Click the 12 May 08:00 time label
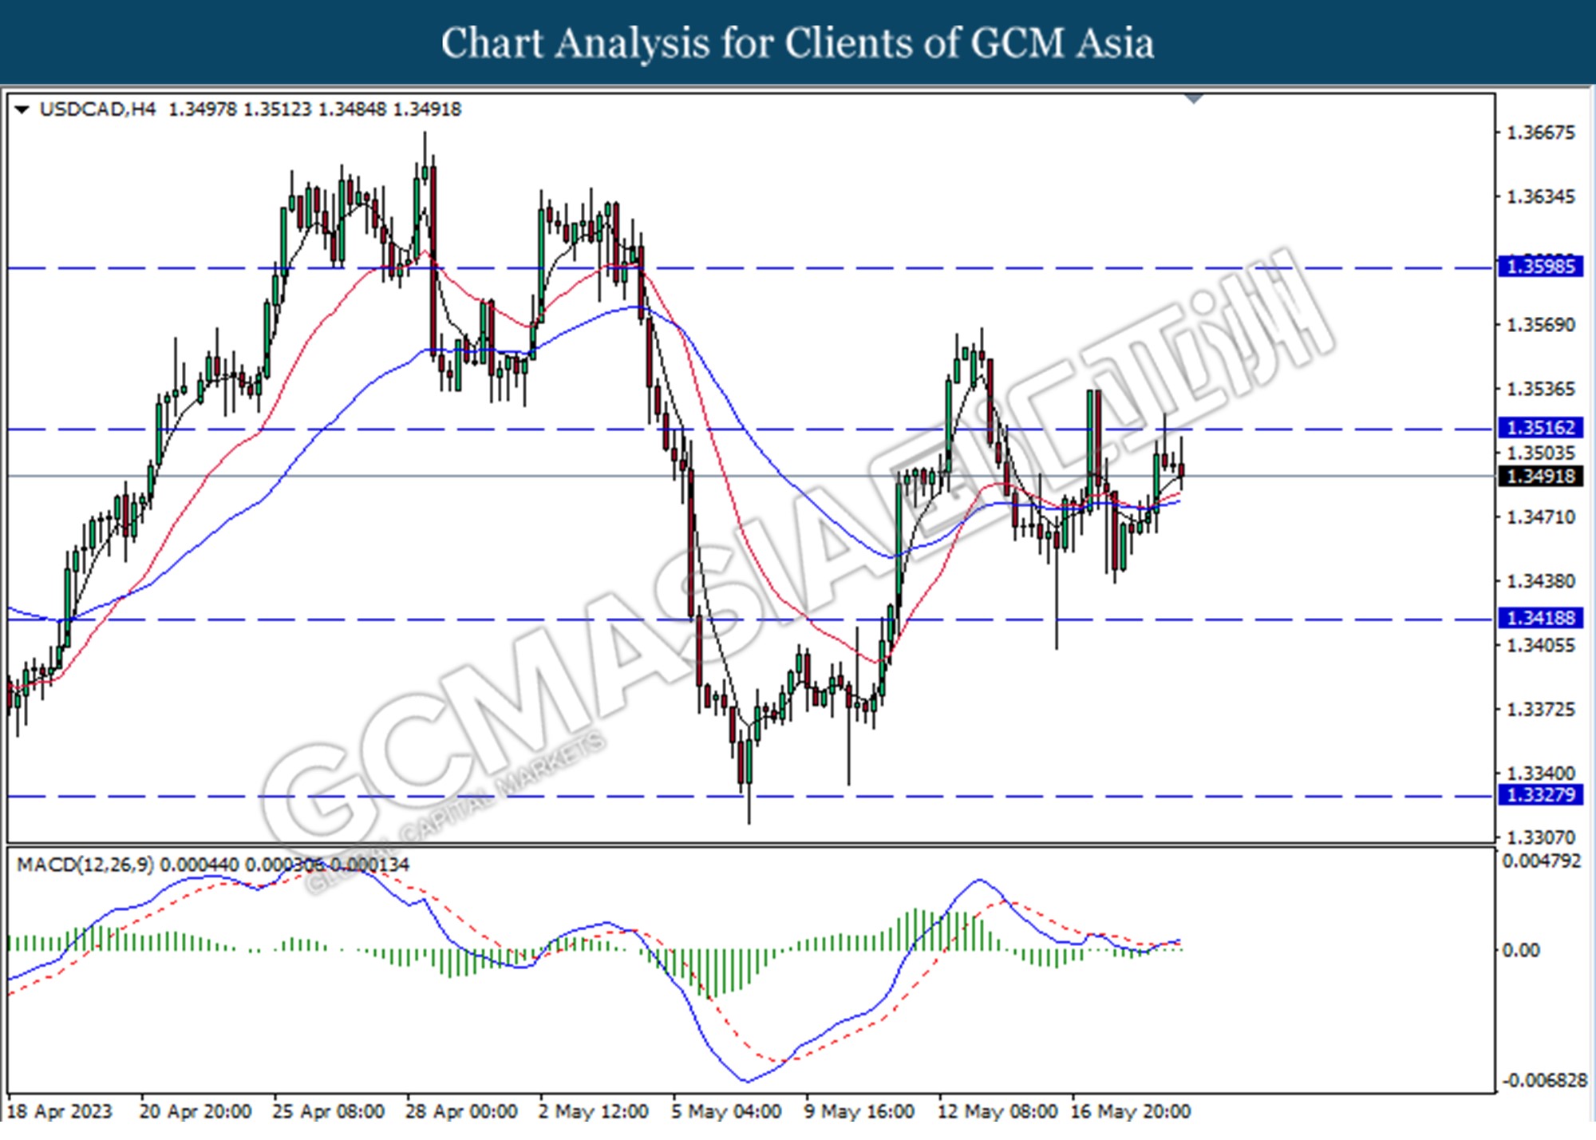This screenshot has width=1596, height=1140. pyautogui.click(x=997, y=1111)
